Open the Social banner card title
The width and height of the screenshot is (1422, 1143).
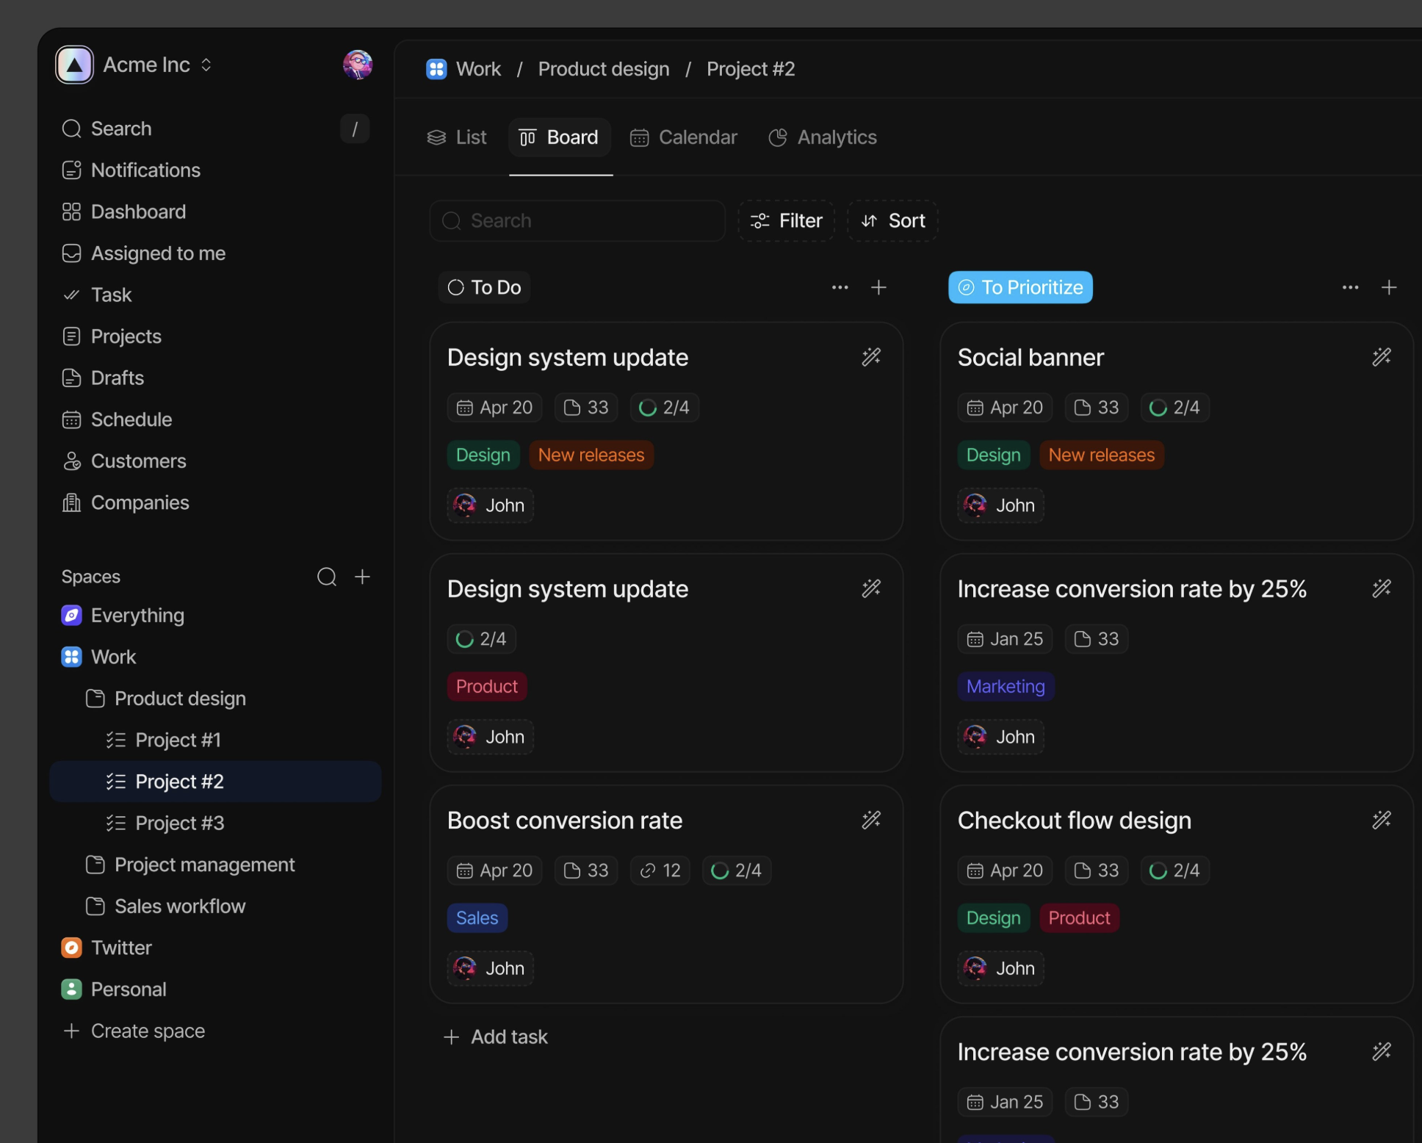(1031, 358)
